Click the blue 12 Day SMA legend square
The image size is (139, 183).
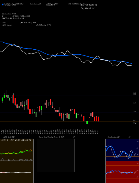[3, 5]
